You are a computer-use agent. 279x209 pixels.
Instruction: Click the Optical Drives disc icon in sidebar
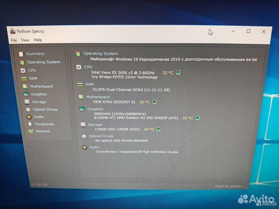pyautogui.click(x=28, y=110)
